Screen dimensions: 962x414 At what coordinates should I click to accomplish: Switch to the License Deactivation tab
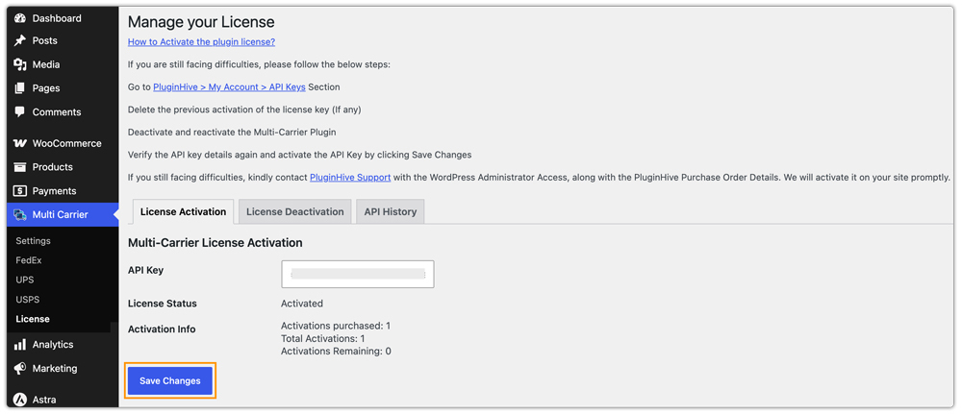coord(295,212)
